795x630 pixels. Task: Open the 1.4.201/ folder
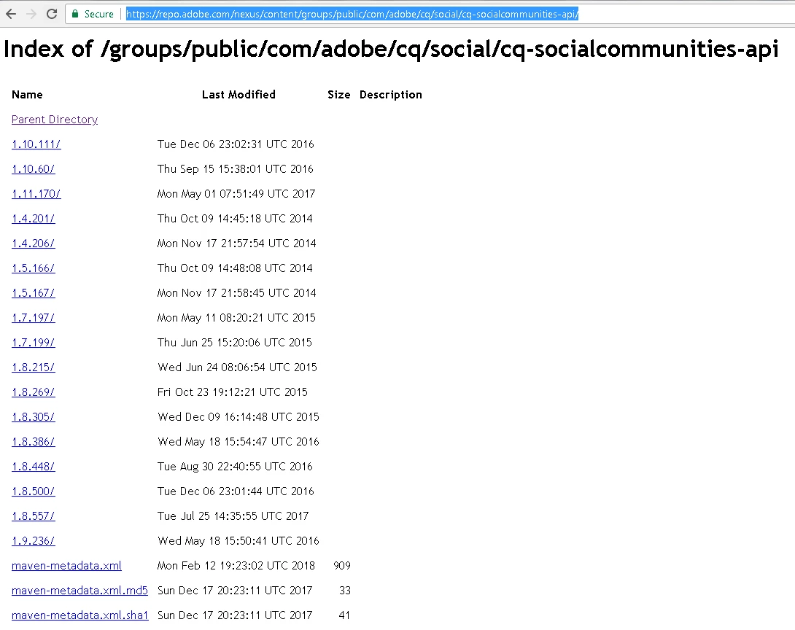coord(34,219)
